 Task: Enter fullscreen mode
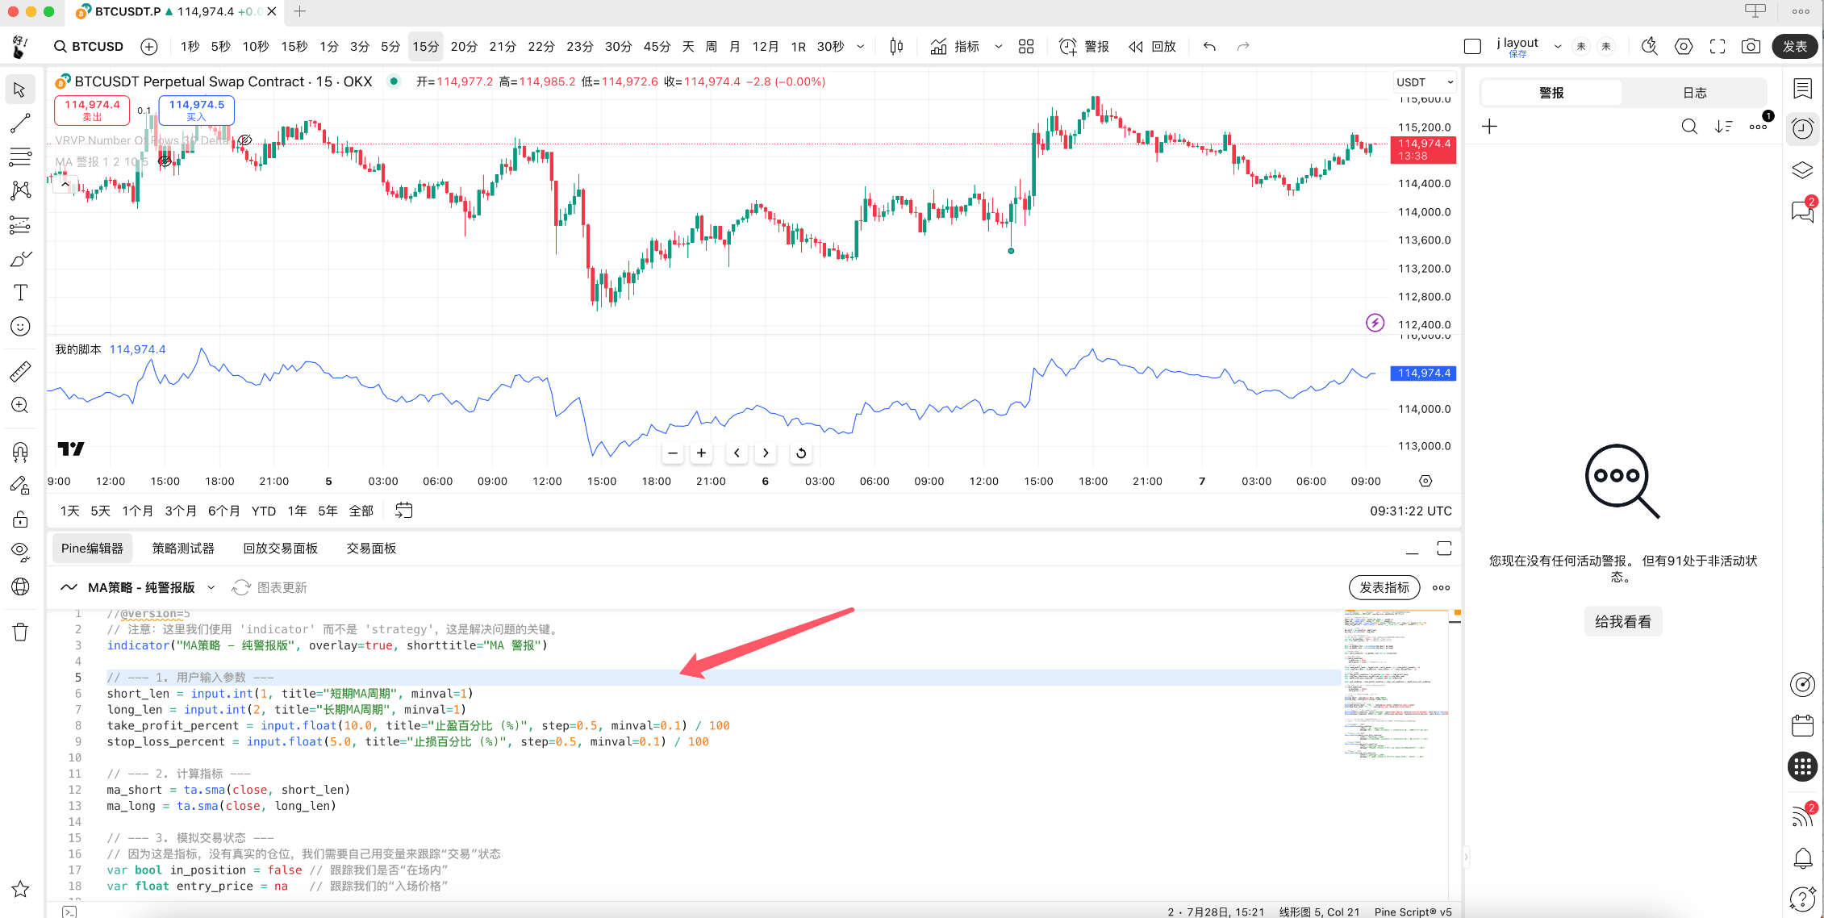(x=1718, y=47)
